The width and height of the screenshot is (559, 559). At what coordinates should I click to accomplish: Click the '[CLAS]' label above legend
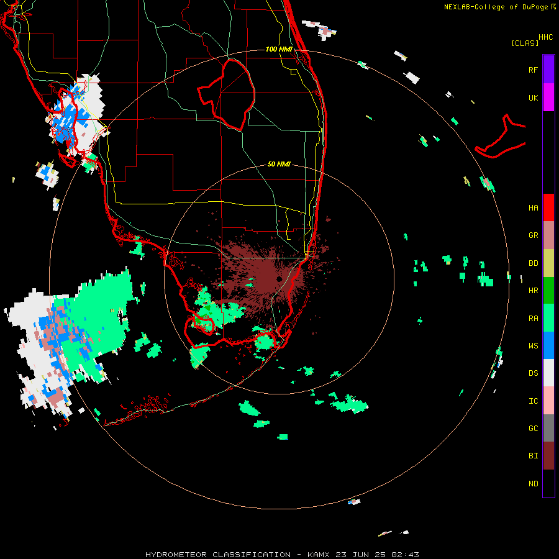click(x=525, y=43)
